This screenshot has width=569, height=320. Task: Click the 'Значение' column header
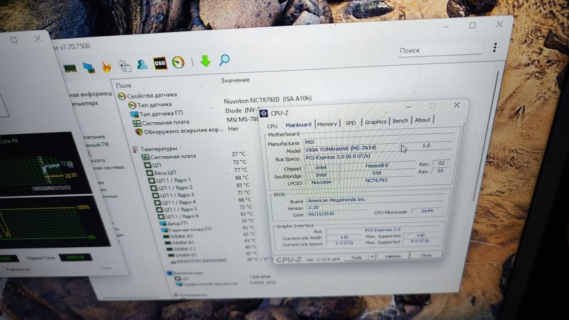click(x=235, y=80)
